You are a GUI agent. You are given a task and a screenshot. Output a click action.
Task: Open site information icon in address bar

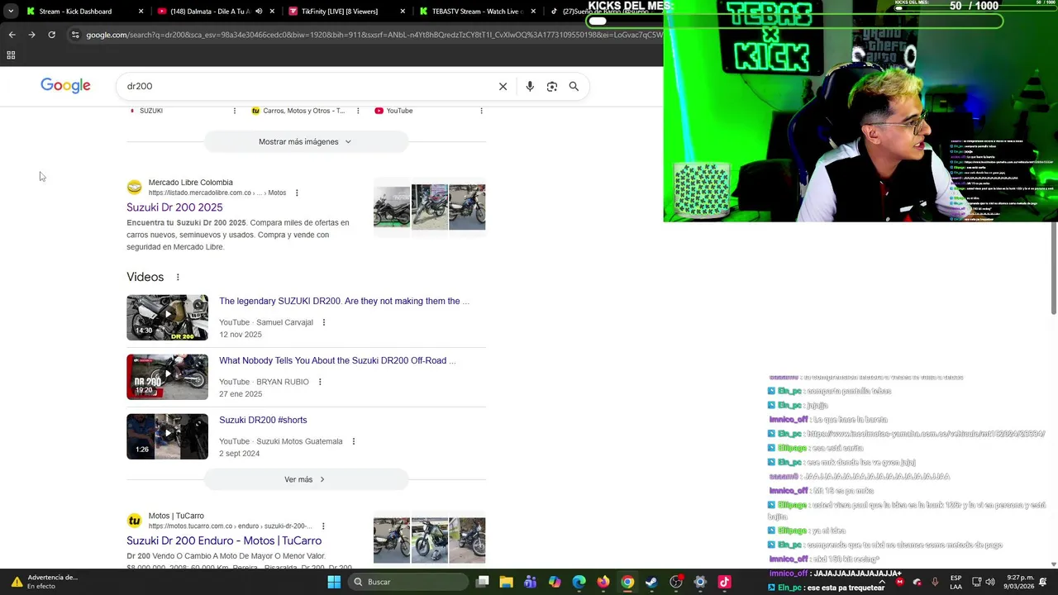(x=75, y=35)
